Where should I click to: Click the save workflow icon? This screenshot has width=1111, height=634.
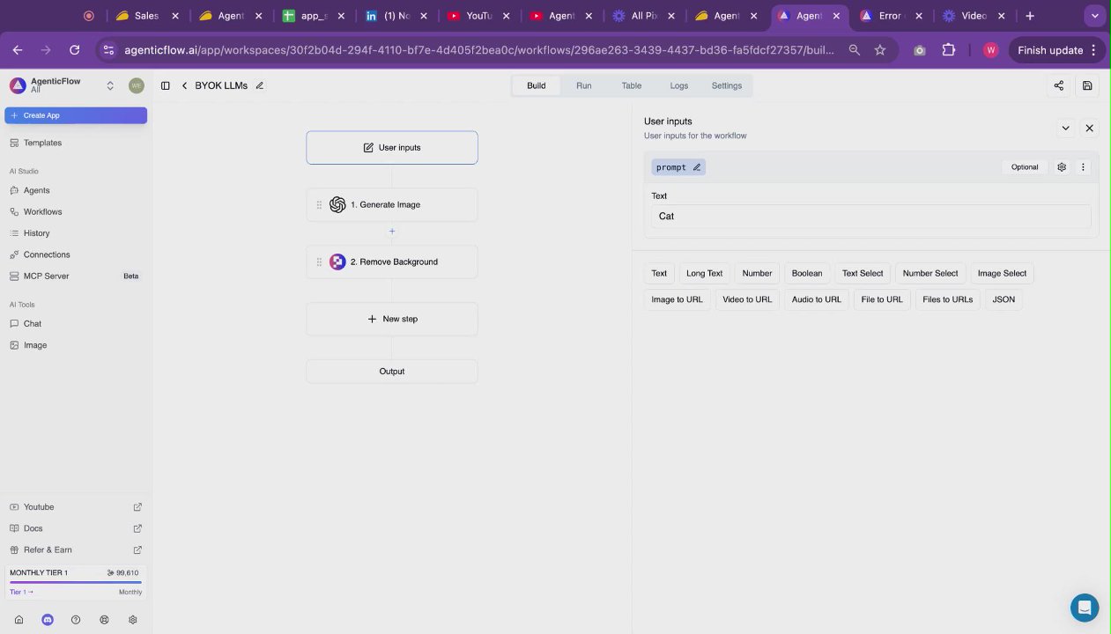click(1087, 85)
